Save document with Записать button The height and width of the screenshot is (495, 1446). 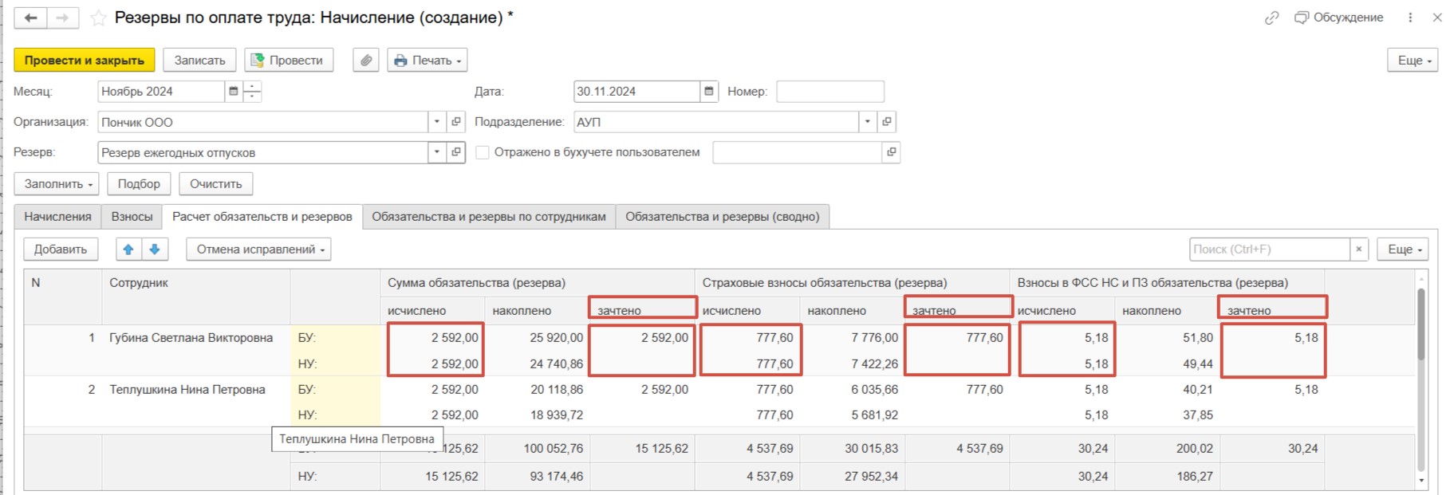[x=200, y=60]
